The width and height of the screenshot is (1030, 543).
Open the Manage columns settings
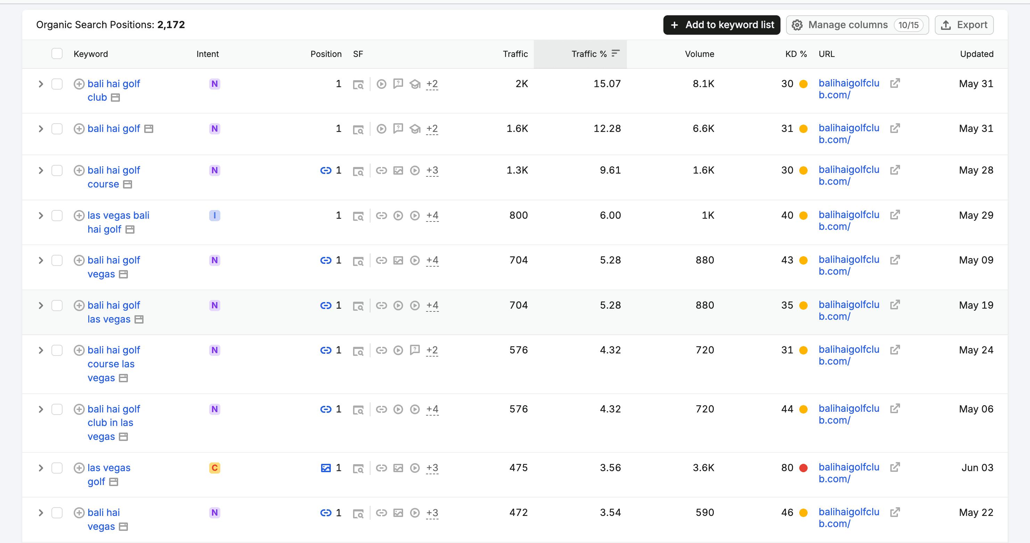click(857, 25)
